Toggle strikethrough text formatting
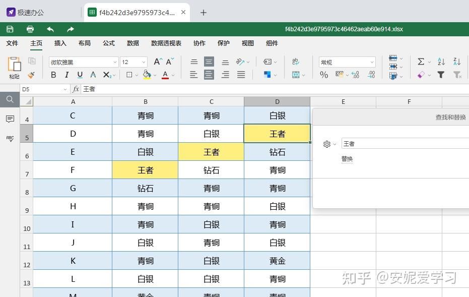The height and width of the screenshot is (297, 469). click(x=93, y=75)
